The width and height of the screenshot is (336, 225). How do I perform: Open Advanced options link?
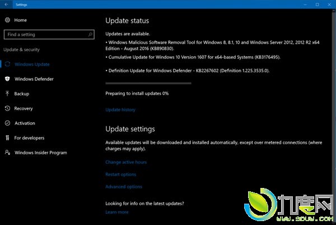tap(124, 187)
